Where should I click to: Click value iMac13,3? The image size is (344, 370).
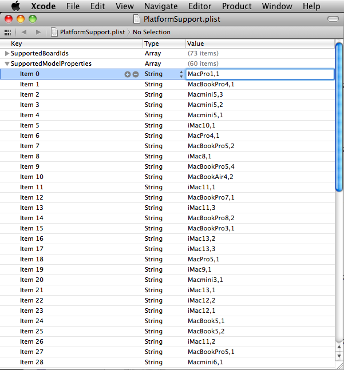[201, 249]
